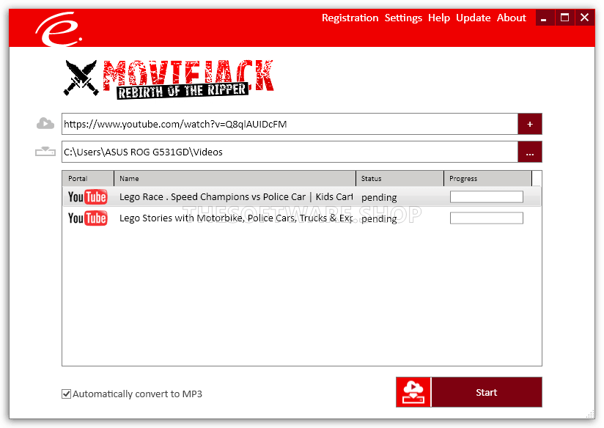Minimize the MovieJack window
This screenshot has height=428, width=604.
click(x=545, y=18)
